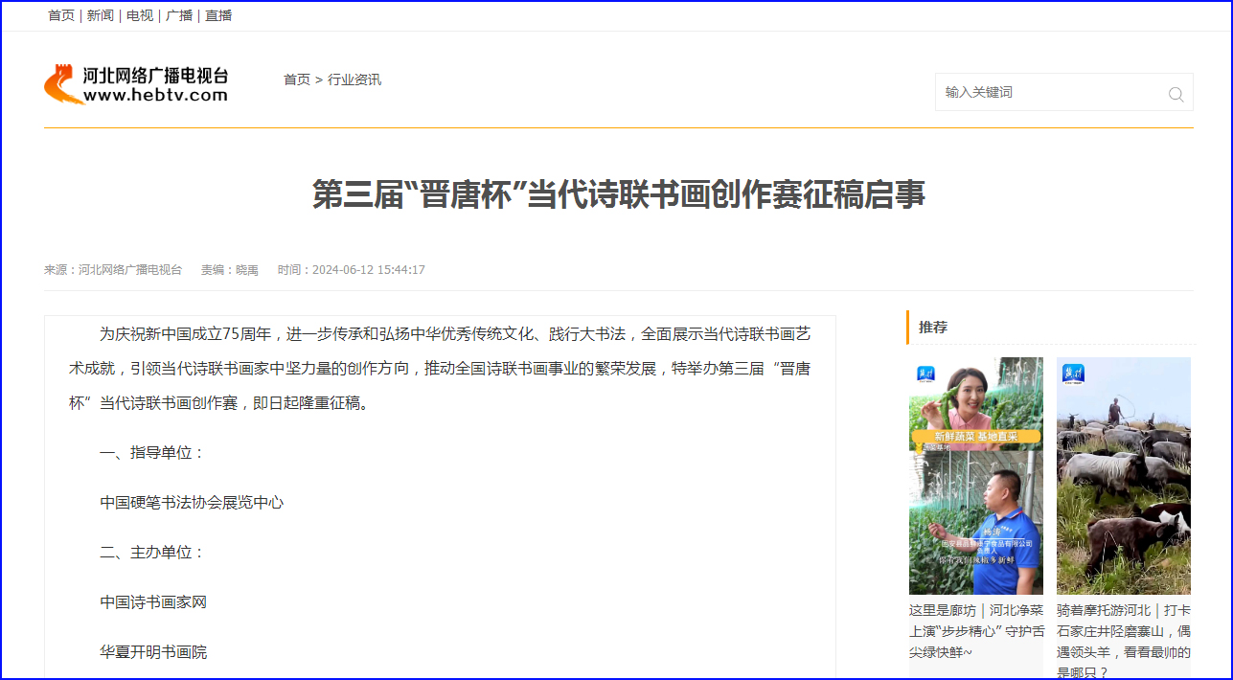Click the badge icon on vegetable video thumbnail
This screenshot has height=680, width=1233.
click(925, 374)
